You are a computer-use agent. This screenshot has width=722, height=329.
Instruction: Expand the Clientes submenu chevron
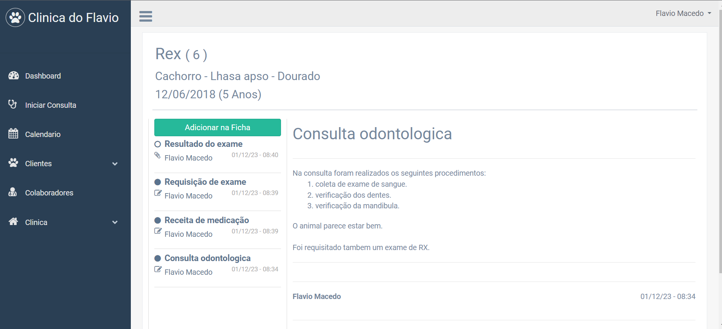(115, 164)
